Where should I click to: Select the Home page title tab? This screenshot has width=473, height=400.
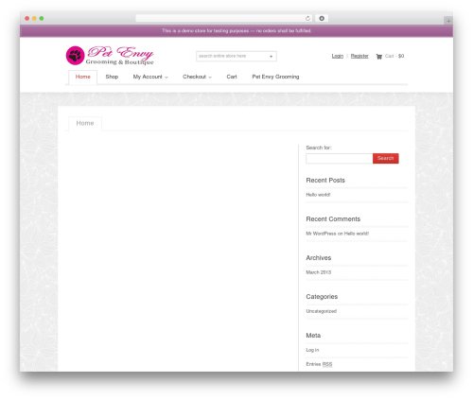85,123
